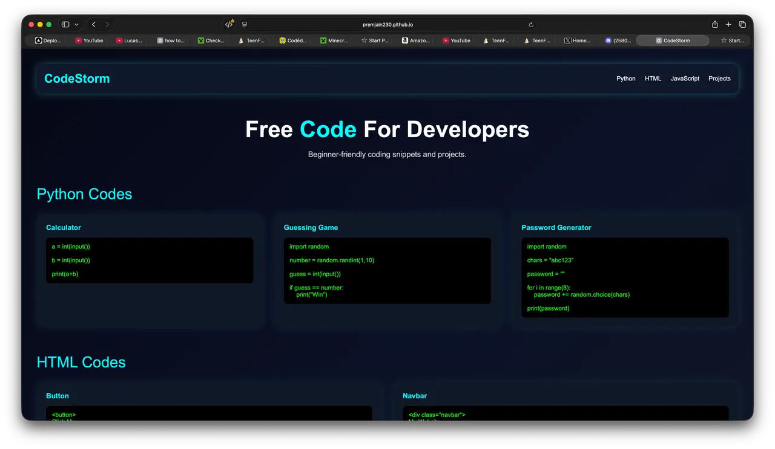The height and width of the screenshot is (449, 775).
Task: Show the tab overview icon
Action: (x=742, y=25)
